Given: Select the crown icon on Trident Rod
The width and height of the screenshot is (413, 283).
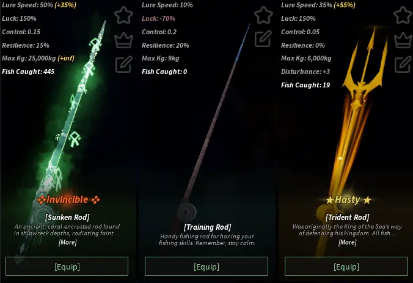Looking at the screenshot, I should [403, 40].
